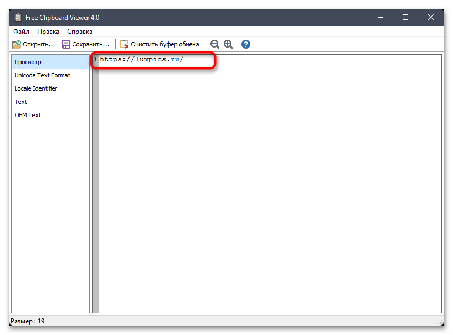The image size is (453, 335).
Task: Click the purple floppy save icon
Action: click(x=66, y=44)
